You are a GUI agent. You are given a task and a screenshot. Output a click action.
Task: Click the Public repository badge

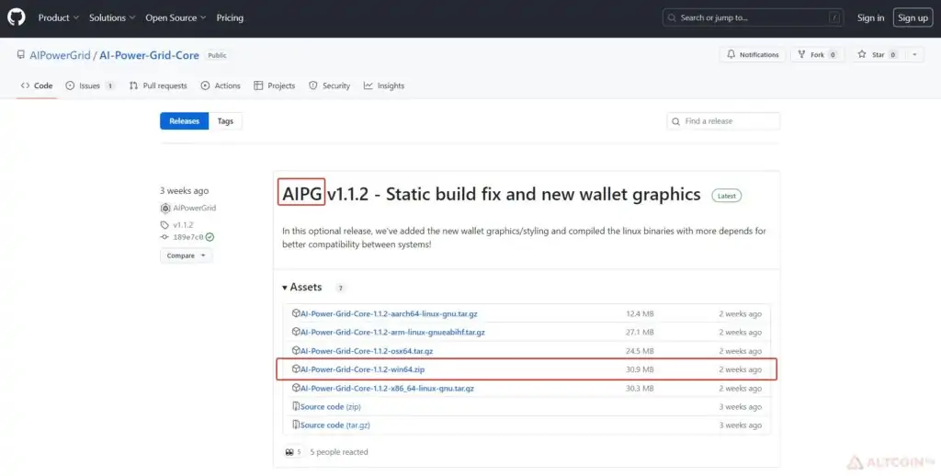[217, 55]
